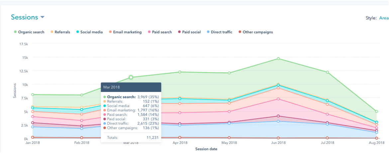Click the Mar 2018 tooltip header
389x156 pixels.
point(131,88)
